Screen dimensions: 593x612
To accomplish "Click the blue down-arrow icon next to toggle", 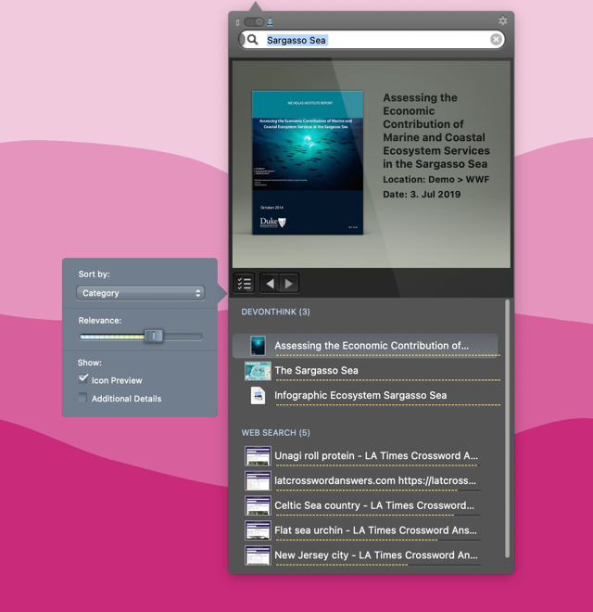I will coord(270,22).
